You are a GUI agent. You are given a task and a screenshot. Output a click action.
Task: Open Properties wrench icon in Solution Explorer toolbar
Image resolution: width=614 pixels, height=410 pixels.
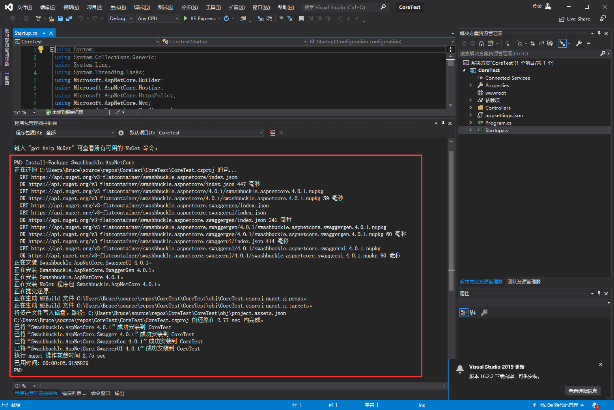[579, 43]
